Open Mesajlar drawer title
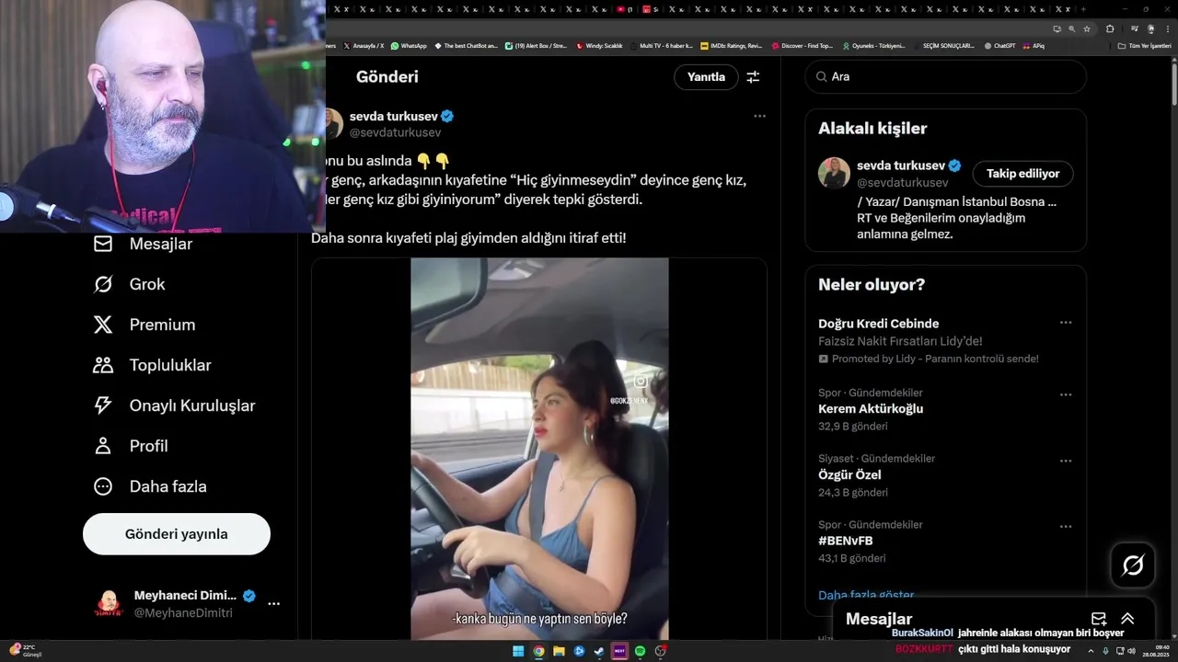The width and height of the screenshot is (1178, 662). 879,619
